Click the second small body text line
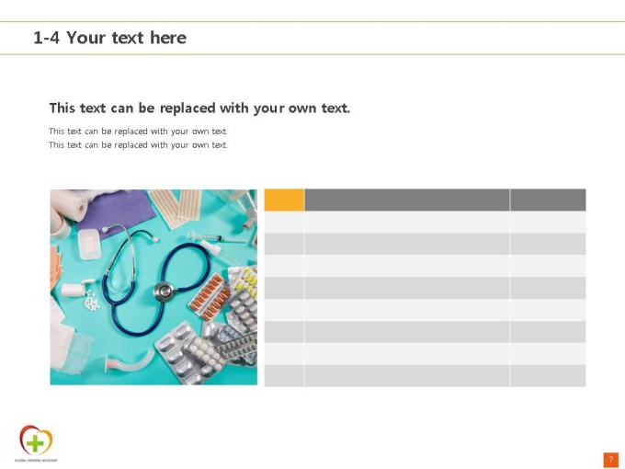The width and height of the screenshot is (625, 469). pos(138,144)
